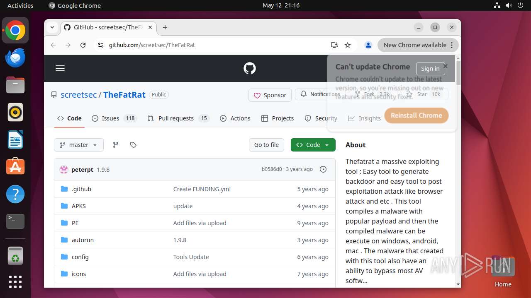Open the system status menu
The width and height of the screenshot is (531, 298).
point(509,5)
